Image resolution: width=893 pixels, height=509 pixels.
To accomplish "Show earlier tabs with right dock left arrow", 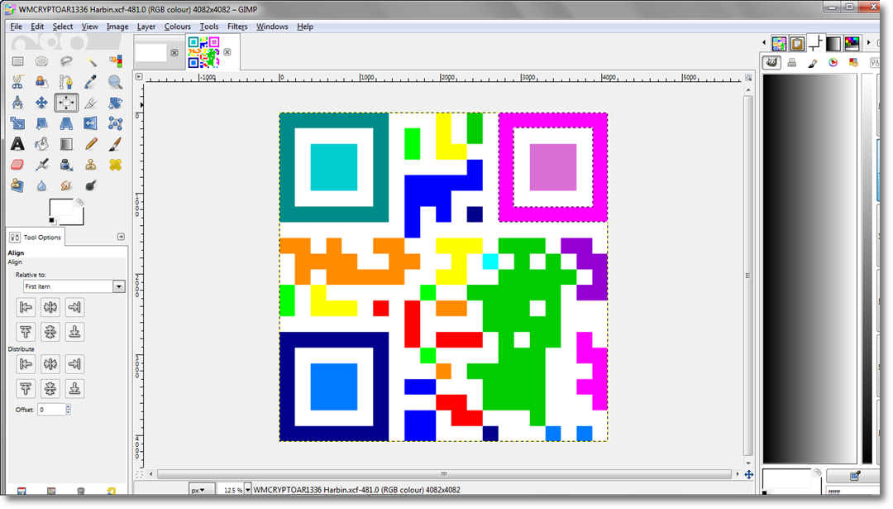I will click(x=764, y=43).
